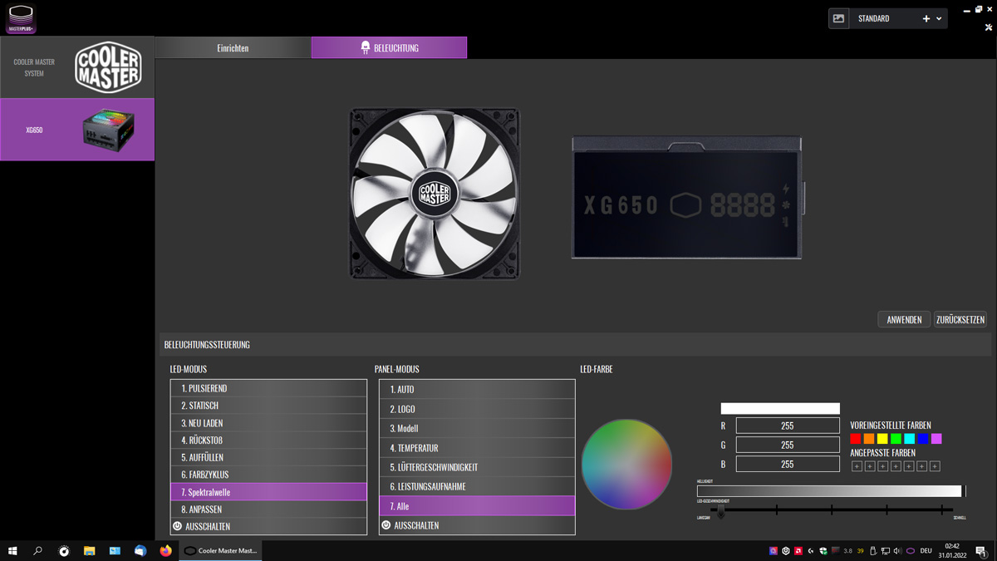Click the Cooler Master MasterPlus taskbar button
Viewport: 997px width, 561px height.
pos(222,550)
